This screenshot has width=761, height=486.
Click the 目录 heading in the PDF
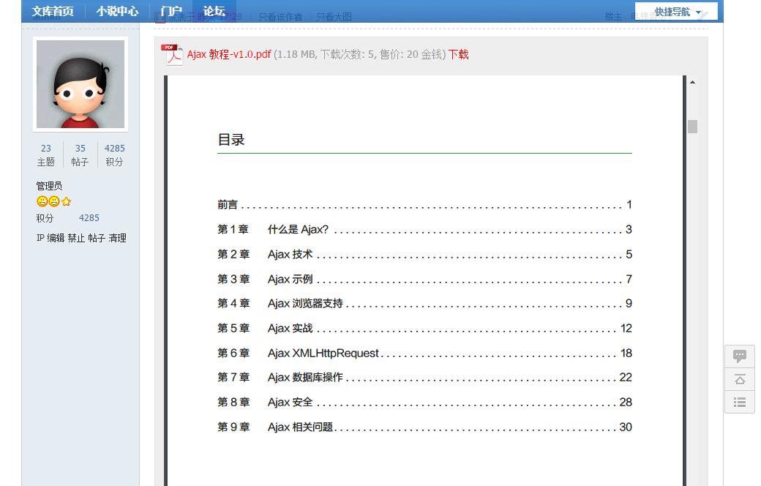(231, 140)
